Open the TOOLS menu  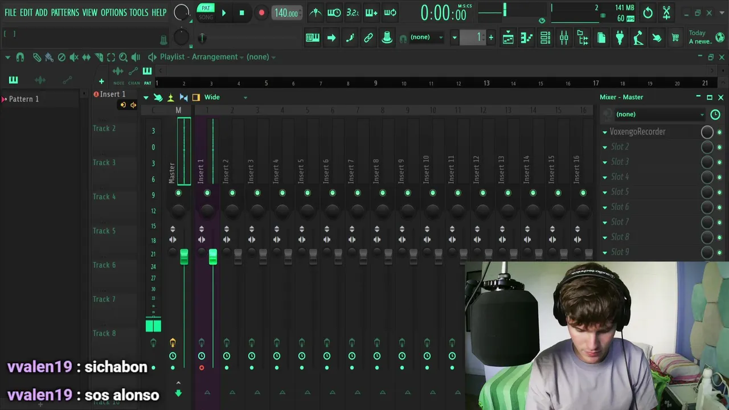pos(138,13)
